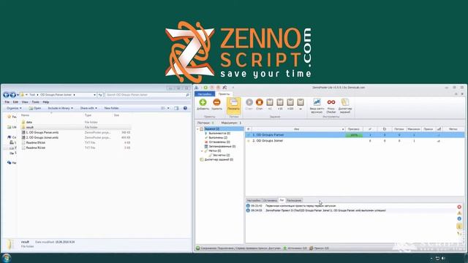
Task: Click the blue info filter icon in log
Action: point(459,219)
